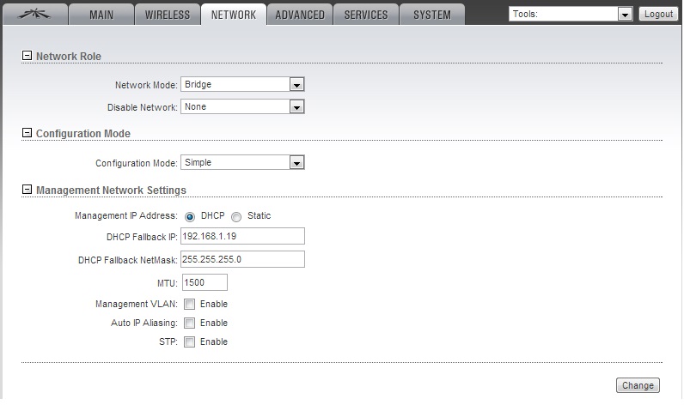Click the DHCP Fallback NetMask field
The image size is (684, 405).
click(242, 259)
